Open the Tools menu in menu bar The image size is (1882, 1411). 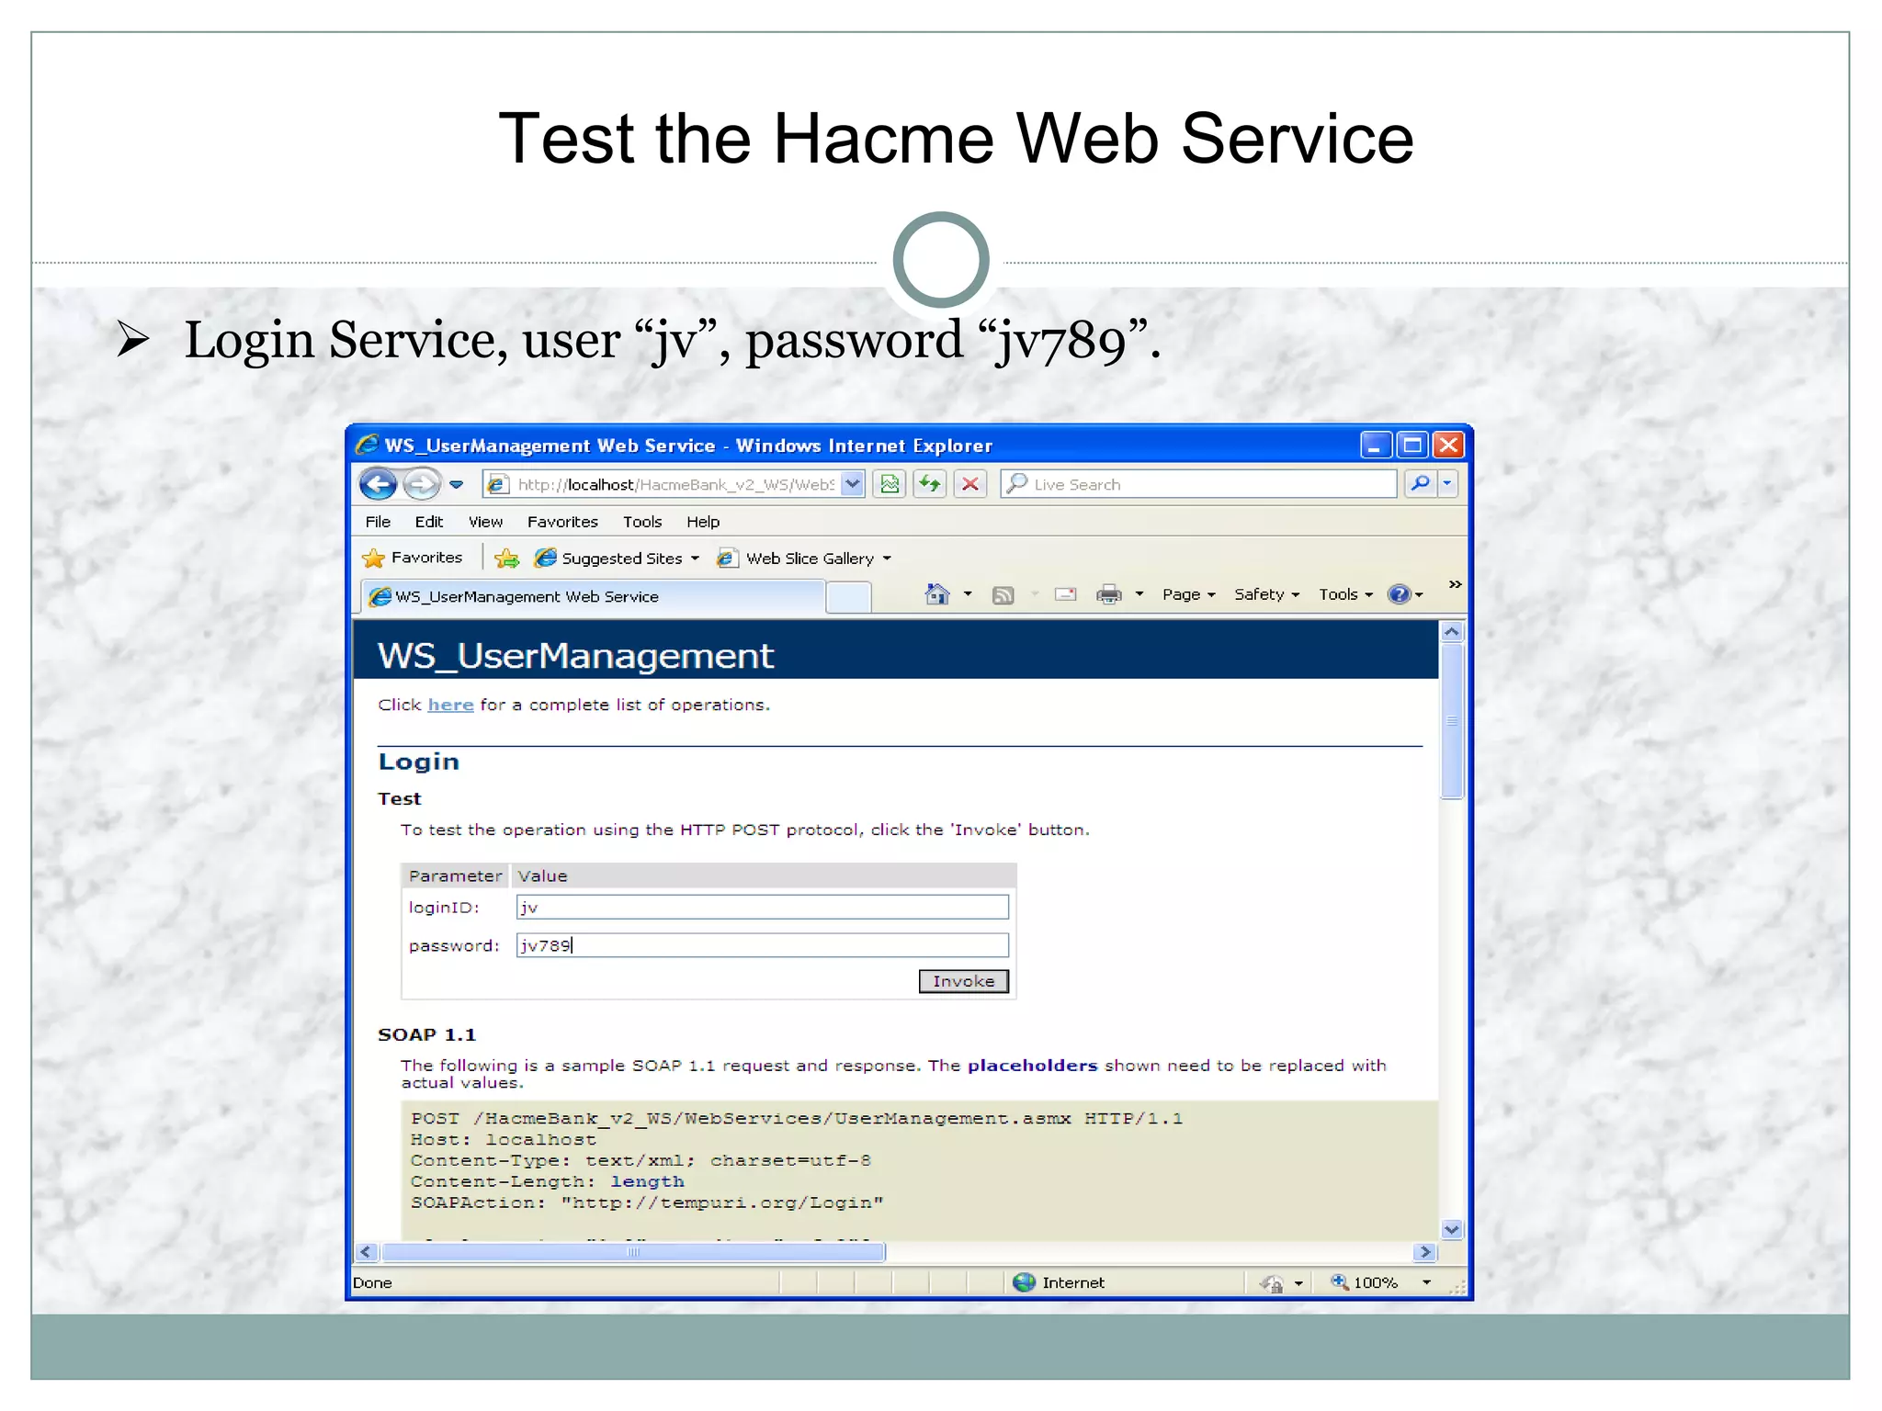[642, 522]
